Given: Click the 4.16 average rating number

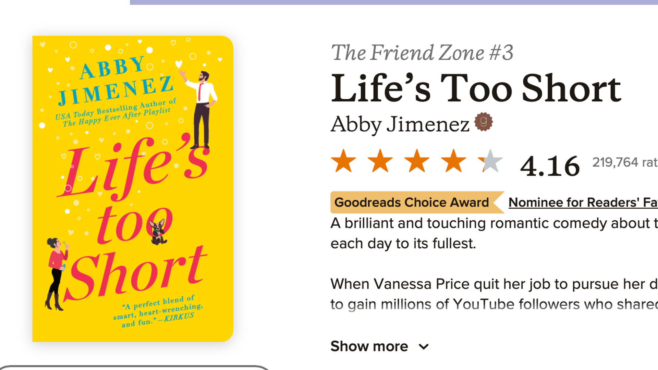Looking at the screenshot, I should point(550,166).
